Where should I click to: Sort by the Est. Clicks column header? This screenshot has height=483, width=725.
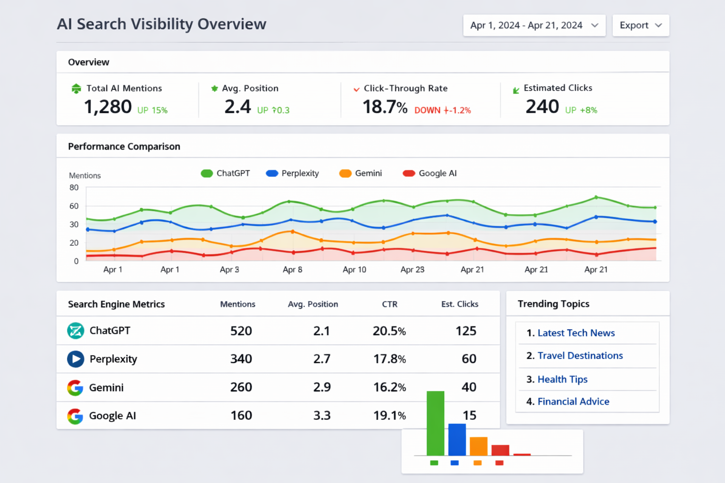460,304
